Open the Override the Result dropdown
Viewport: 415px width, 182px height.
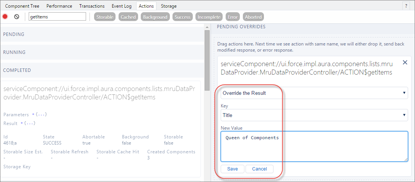(314, 93)
